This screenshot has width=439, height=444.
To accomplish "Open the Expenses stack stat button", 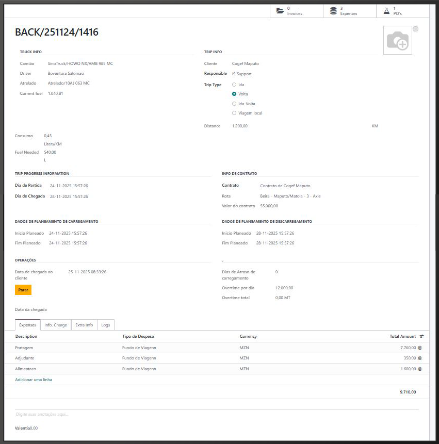I will coord(350,11).
